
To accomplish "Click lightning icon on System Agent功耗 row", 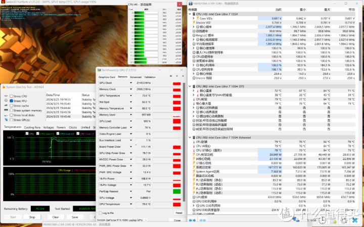I will click(194, 172).
